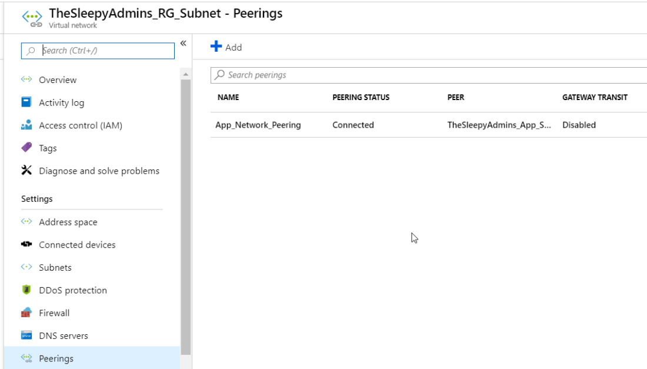The image size is (647, 369).
Task: Select the Peerings menu item
Action: [x=56, y=358]
